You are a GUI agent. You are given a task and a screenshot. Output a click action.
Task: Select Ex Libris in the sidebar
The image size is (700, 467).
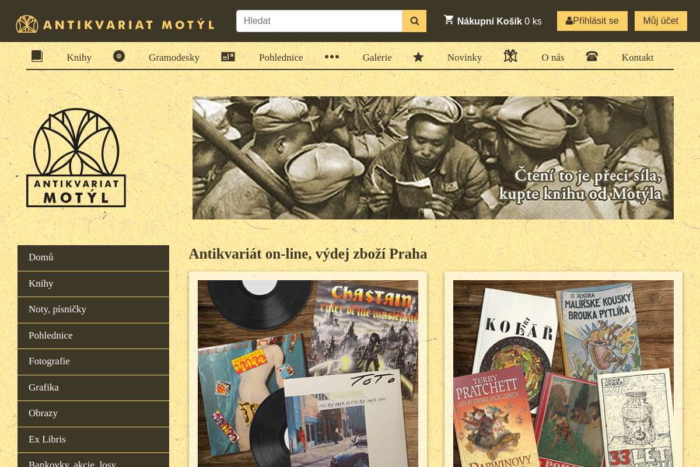pos(93,440)
